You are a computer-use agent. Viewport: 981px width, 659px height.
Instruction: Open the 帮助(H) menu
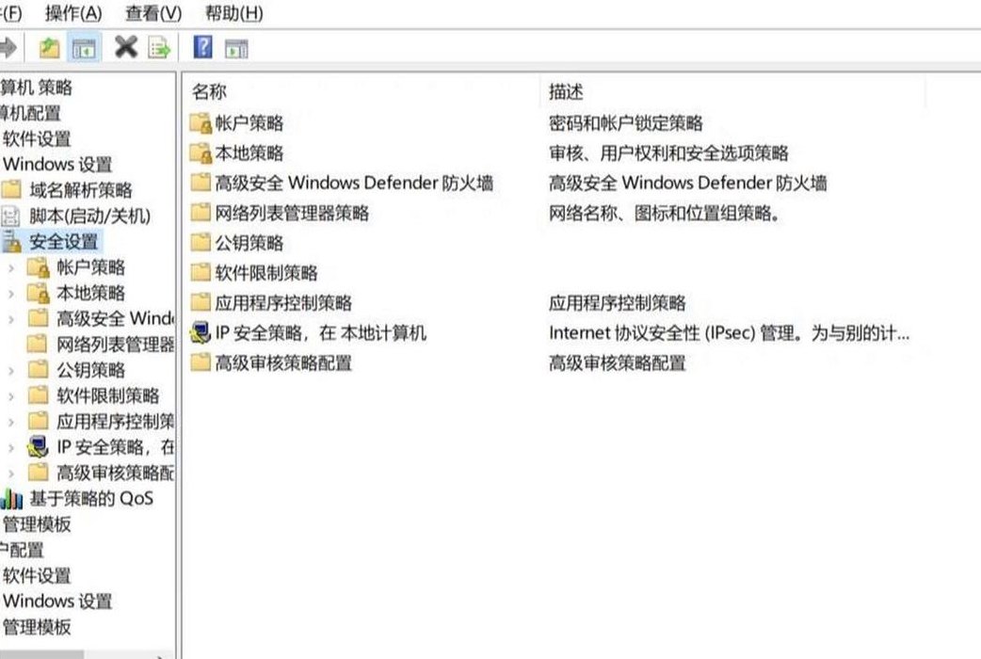234,13
